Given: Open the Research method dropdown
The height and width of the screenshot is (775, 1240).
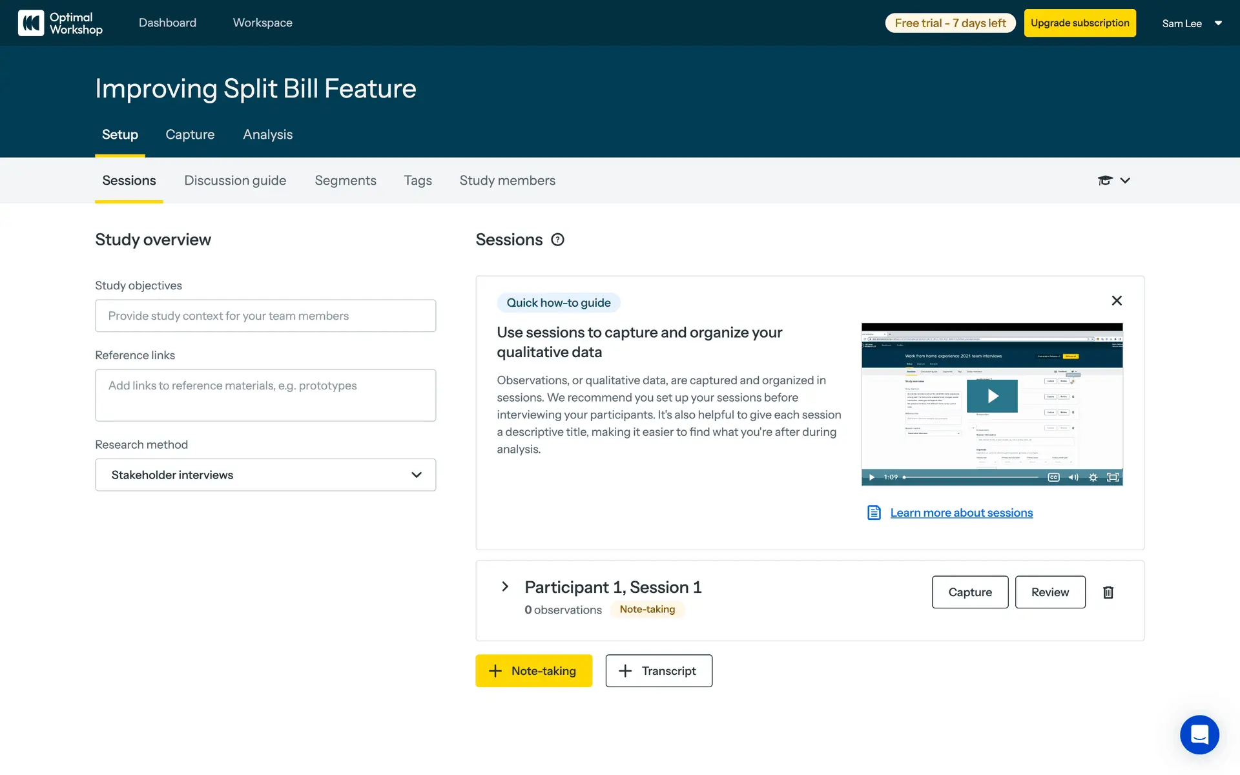Looking at the screenshot, I should [265, 475].
